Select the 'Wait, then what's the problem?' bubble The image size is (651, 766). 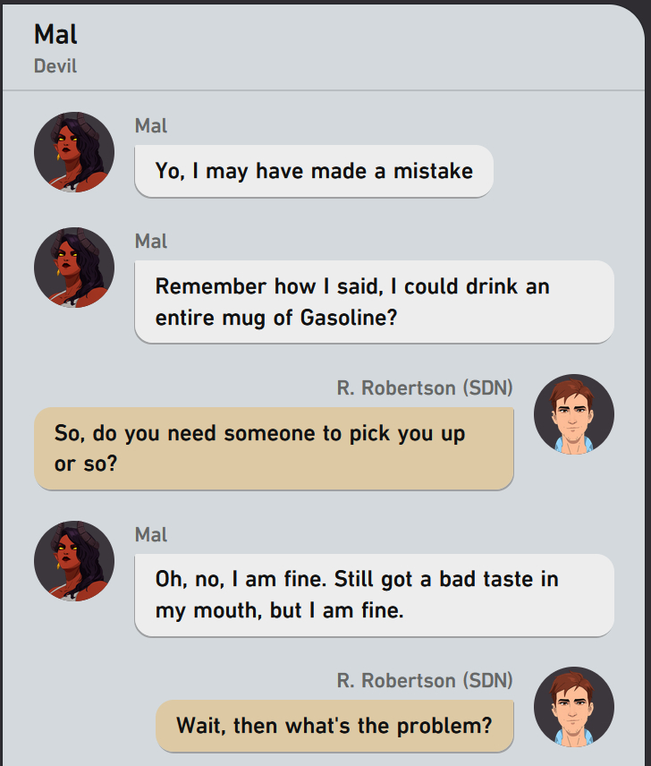point(334,725)
